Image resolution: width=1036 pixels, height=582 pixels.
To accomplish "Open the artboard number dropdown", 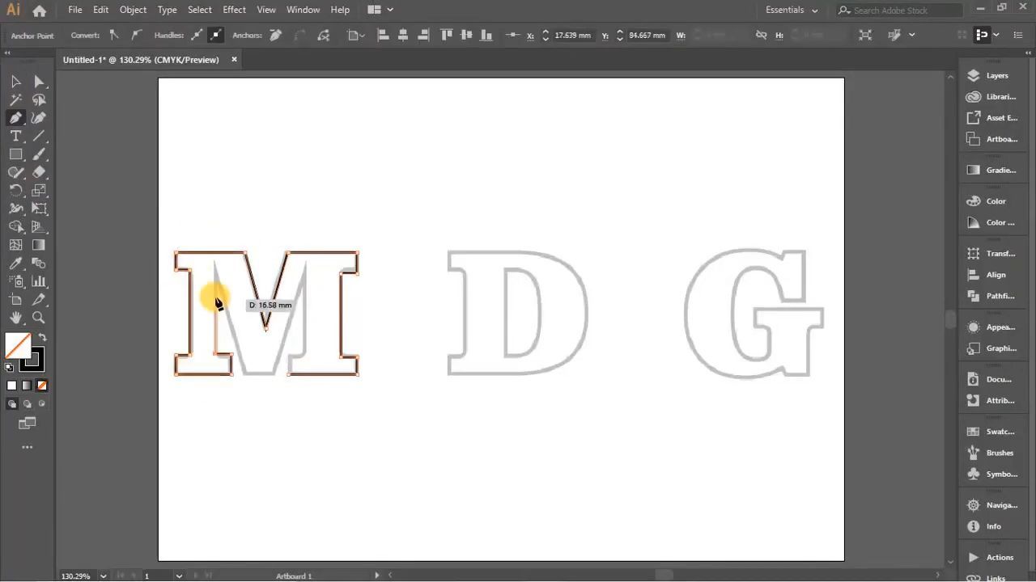I will click(x=179, y=576).
